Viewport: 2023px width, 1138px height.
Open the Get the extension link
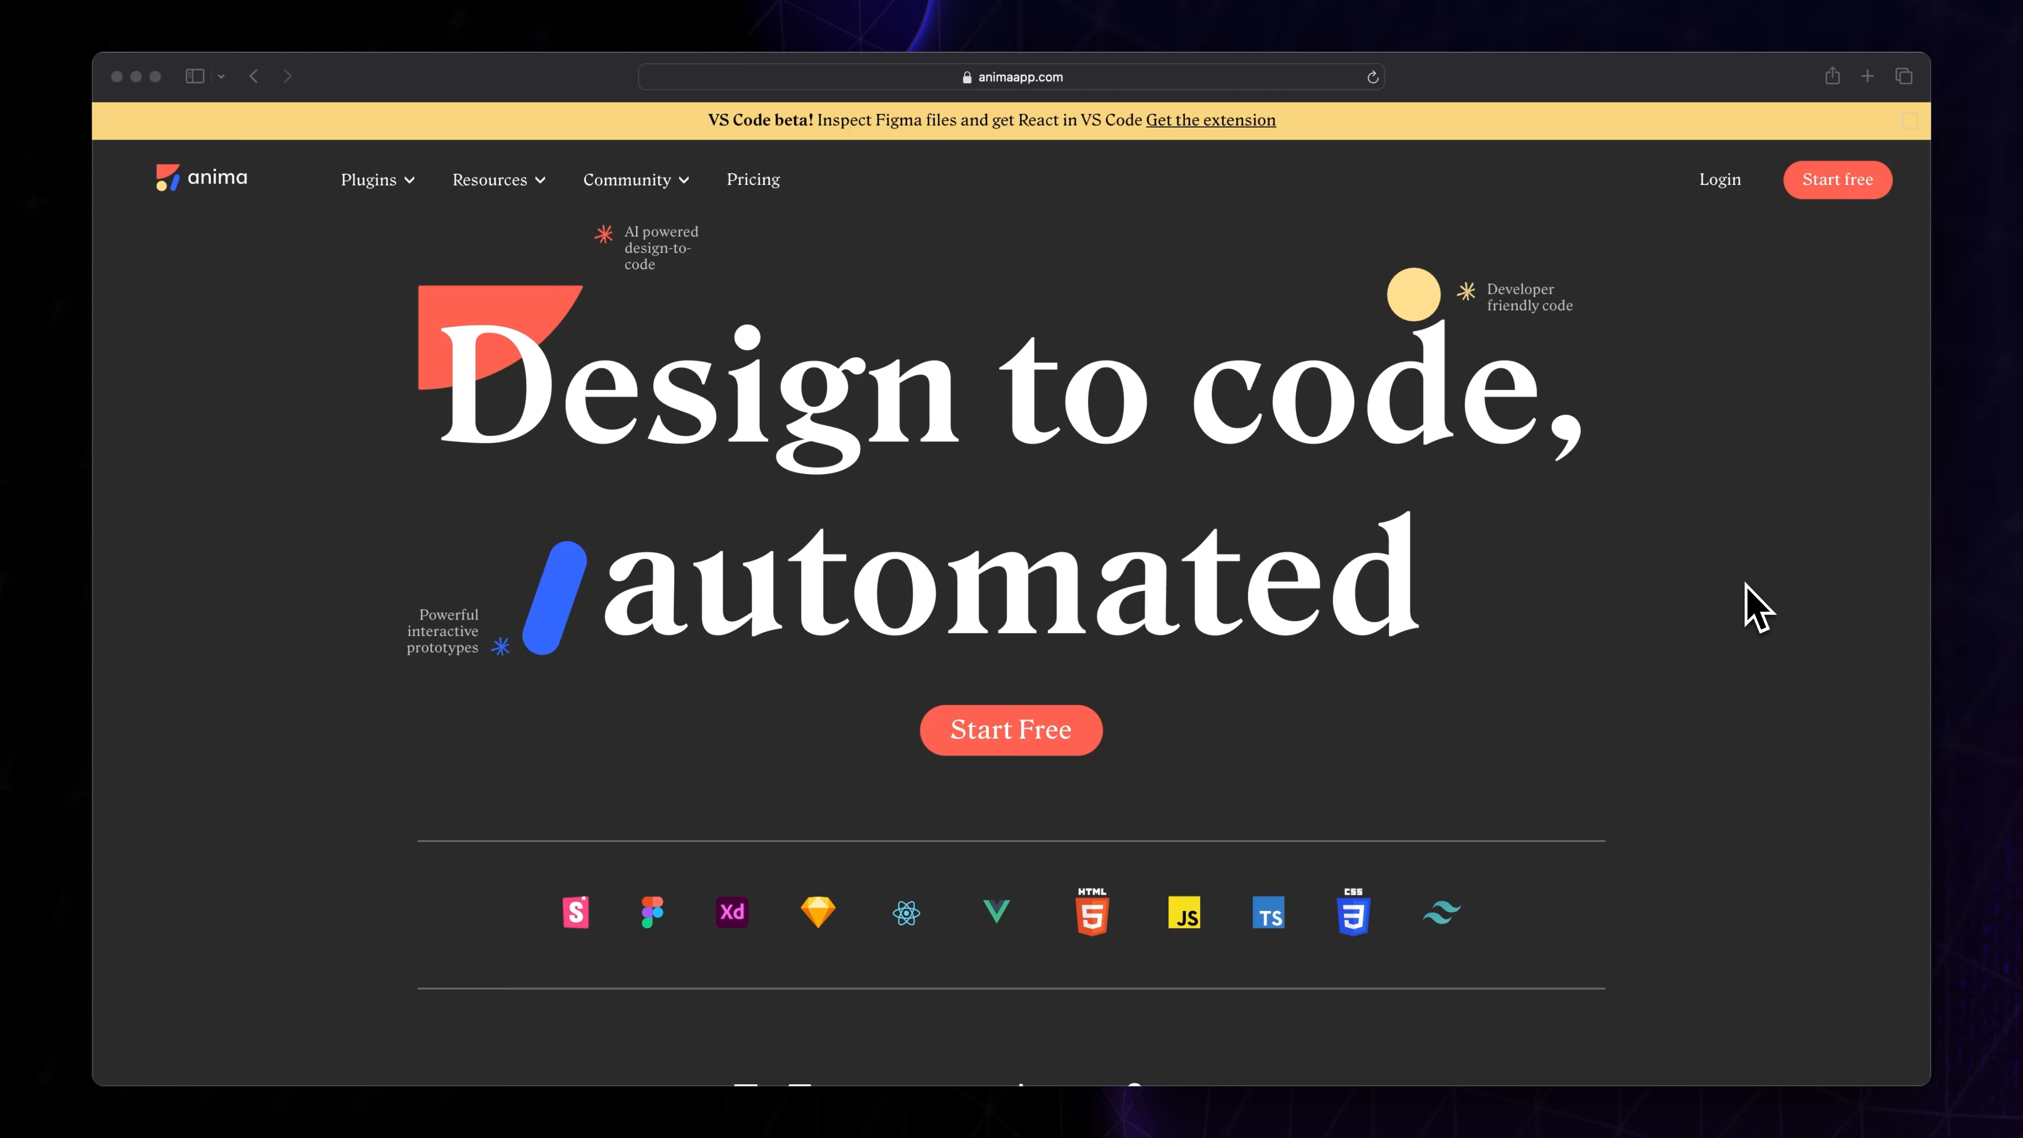click(1210, 120)
